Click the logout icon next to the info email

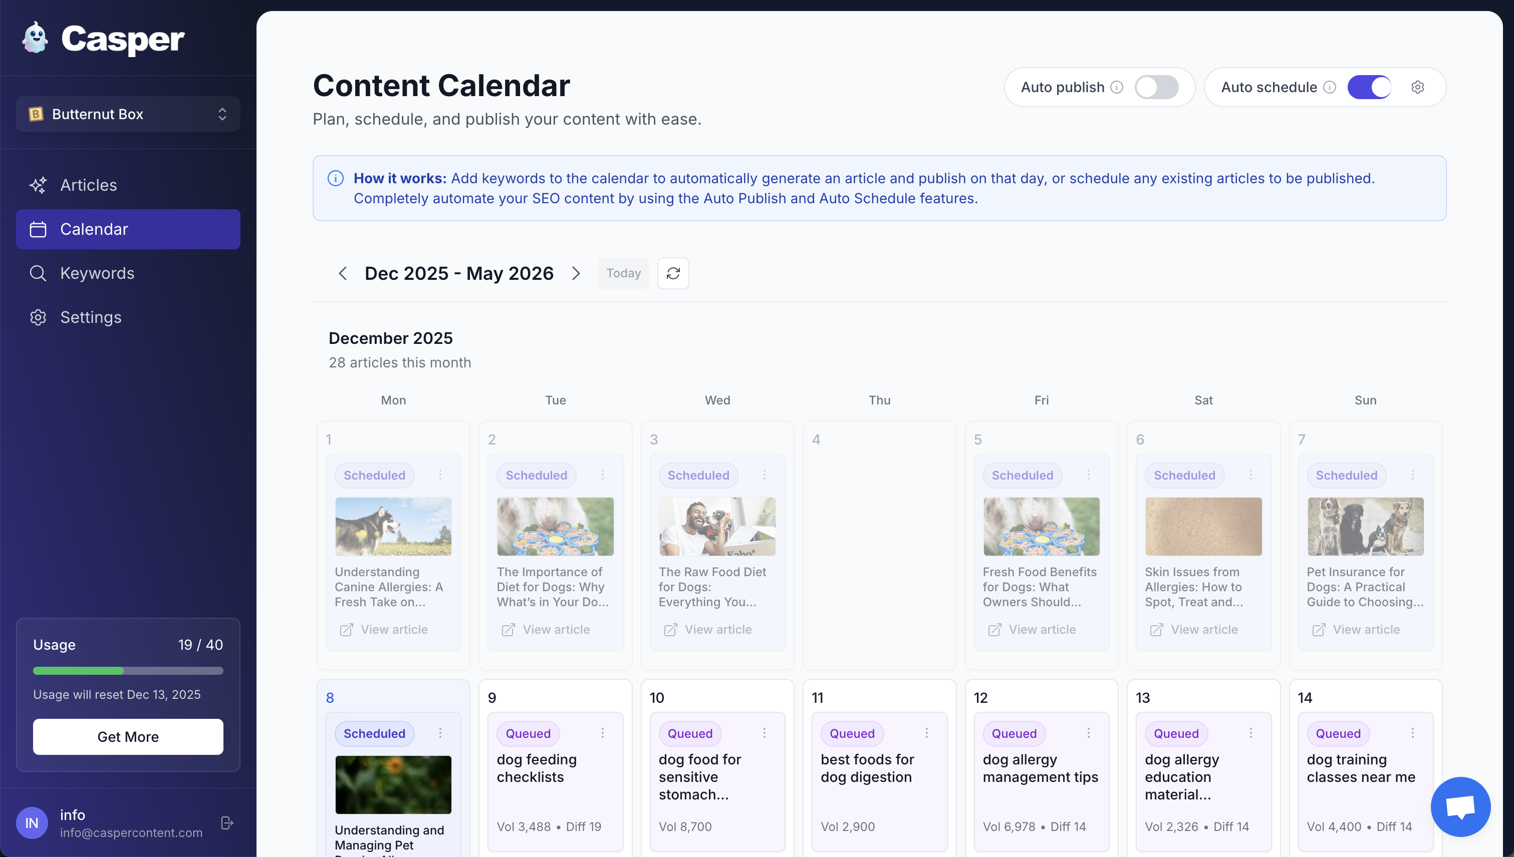pos(227,823)
